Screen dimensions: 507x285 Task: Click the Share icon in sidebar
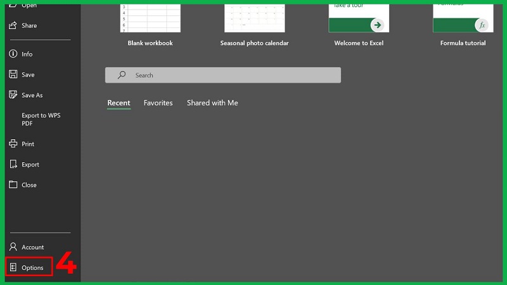[13, 25]
